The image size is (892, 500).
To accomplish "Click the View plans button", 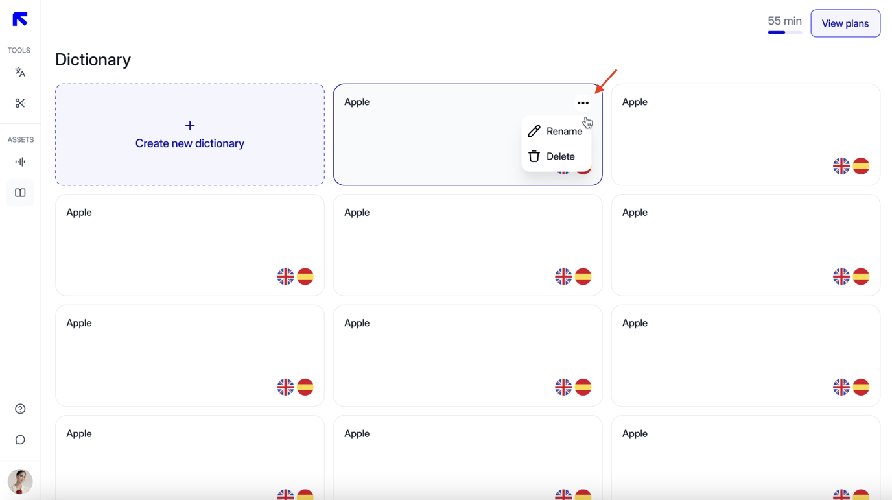I will point(845,23).
